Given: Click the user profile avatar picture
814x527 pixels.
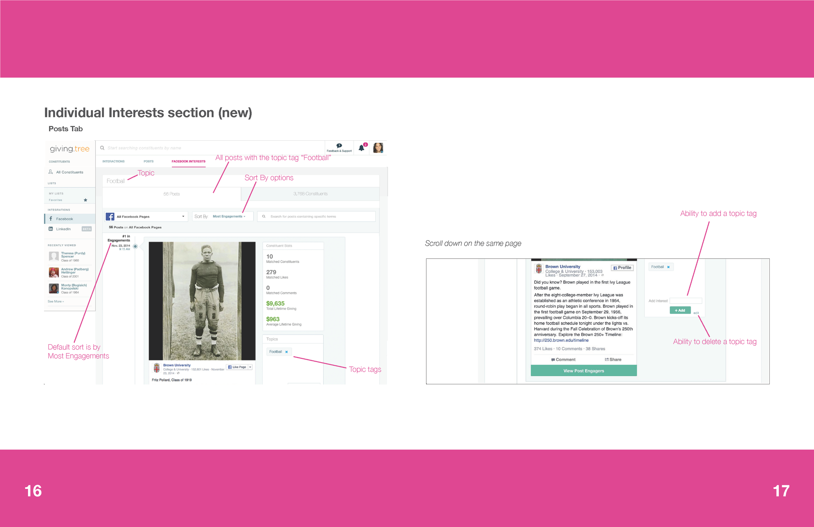Looking at the screenshot, I should 378,148.
